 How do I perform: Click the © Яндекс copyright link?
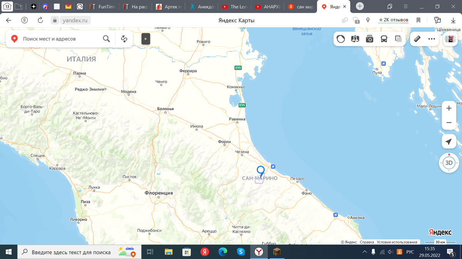tap(349, 242)
